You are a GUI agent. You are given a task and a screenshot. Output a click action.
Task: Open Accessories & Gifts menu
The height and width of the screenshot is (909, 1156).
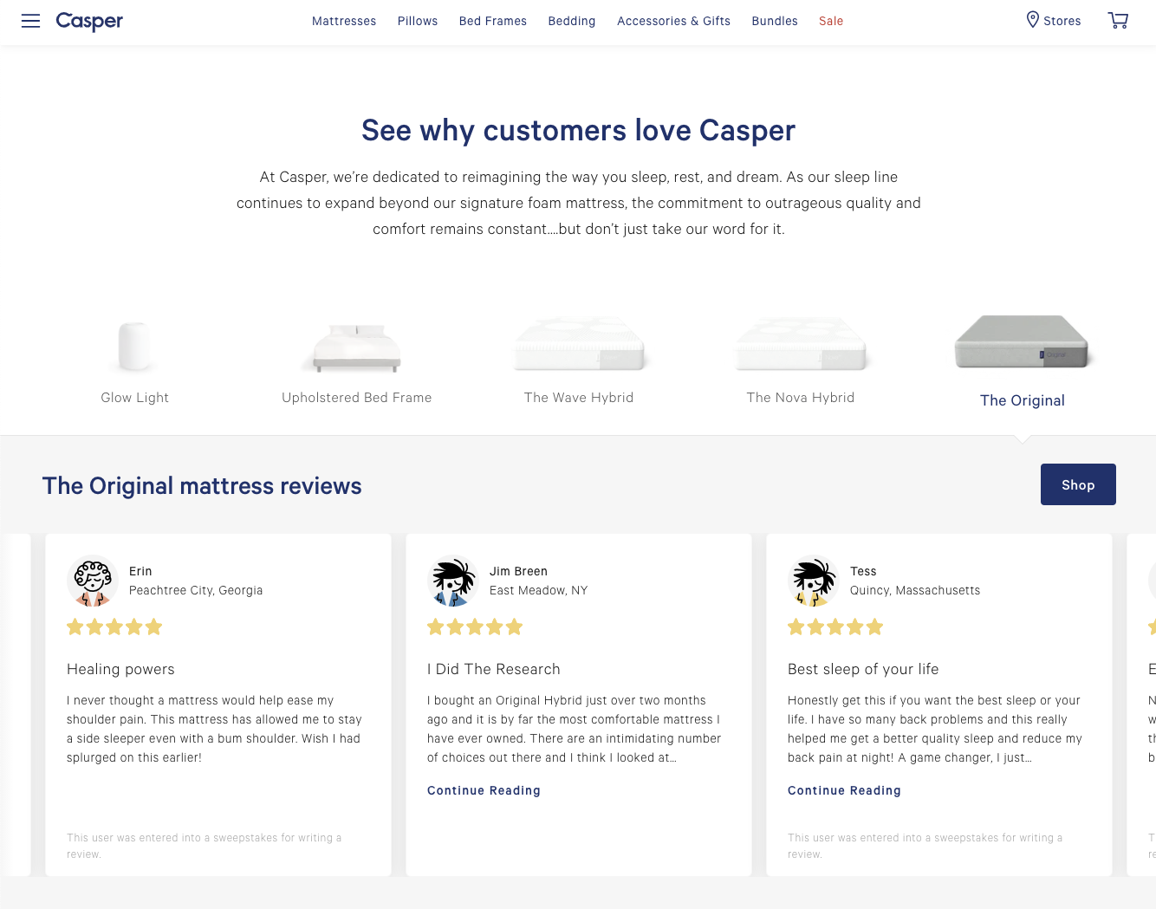673,21
